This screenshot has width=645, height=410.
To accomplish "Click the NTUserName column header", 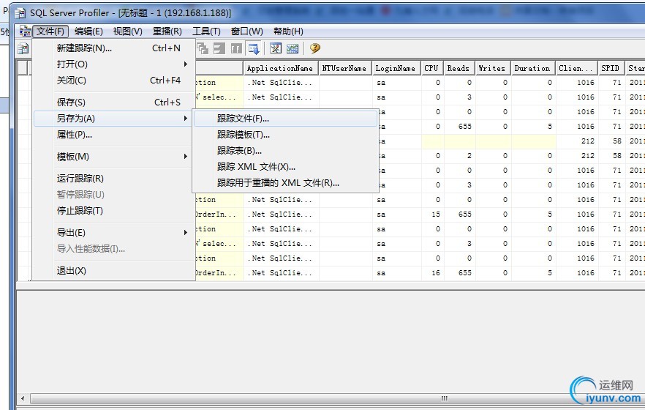I will click(345, 68).
